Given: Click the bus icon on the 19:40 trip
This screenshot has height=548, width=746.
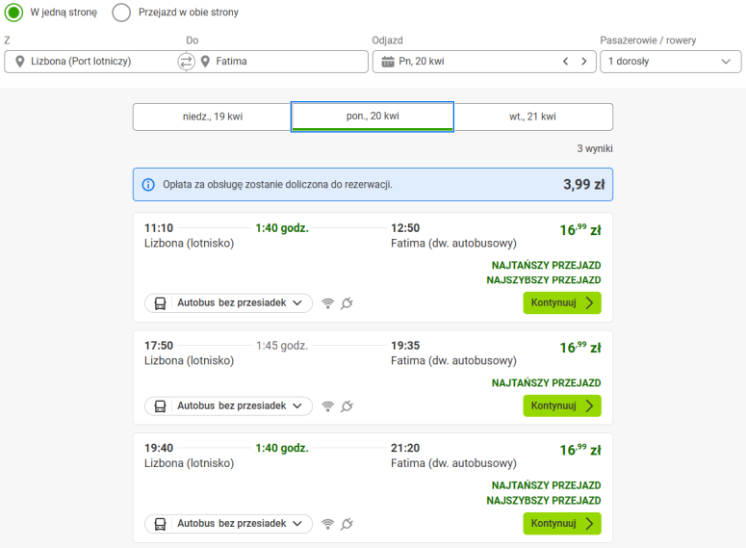Looking at the screenshot, I should click(161, 524).
